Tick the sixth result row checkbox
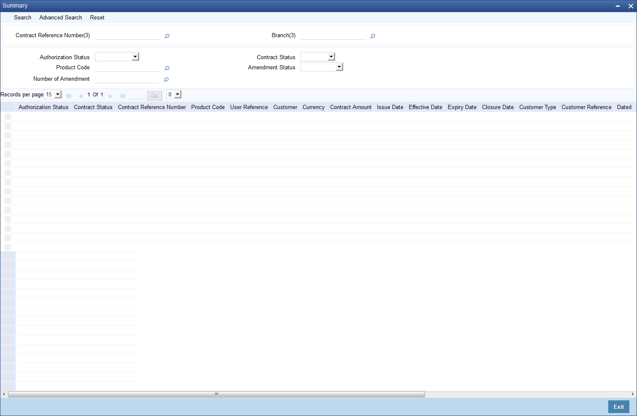Viewport: 637px width, 416px height. [8, 163]
